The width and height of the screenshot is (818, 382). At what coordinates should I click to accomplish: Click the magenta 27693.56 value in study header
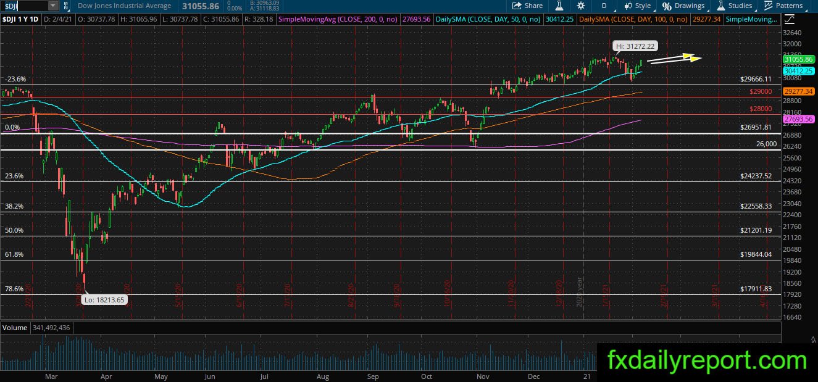pos(417,20)
